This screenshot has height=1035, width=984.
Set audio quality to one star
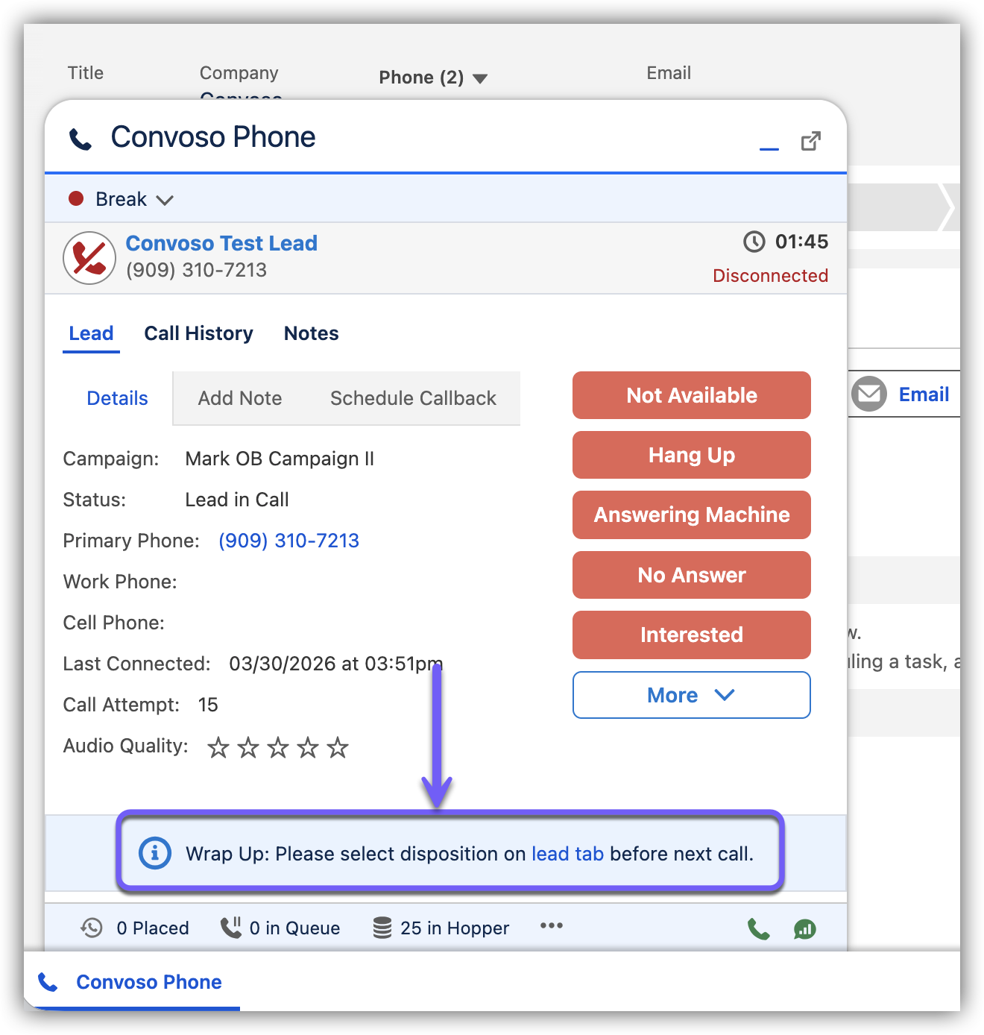pyautogui.click(x=218, y=747)
